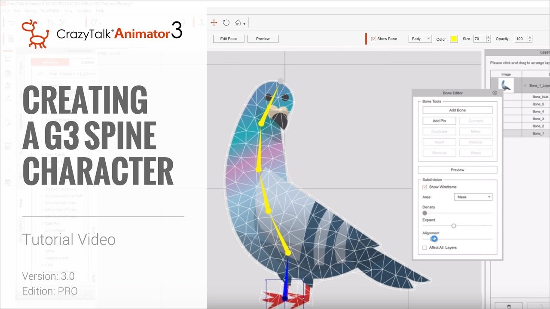
Task: Click the yellow bone joint on pigeon neck
Action: pos(261,124)
